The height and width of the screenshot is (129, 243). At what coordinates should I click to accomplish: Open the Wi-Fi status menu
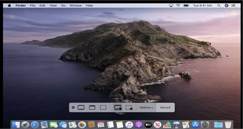click(178, 5)
